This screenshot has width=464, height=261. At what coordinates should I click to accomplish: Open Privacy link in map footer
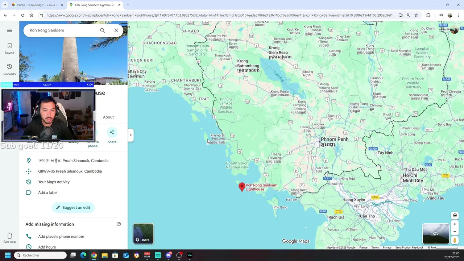(387, 248)
